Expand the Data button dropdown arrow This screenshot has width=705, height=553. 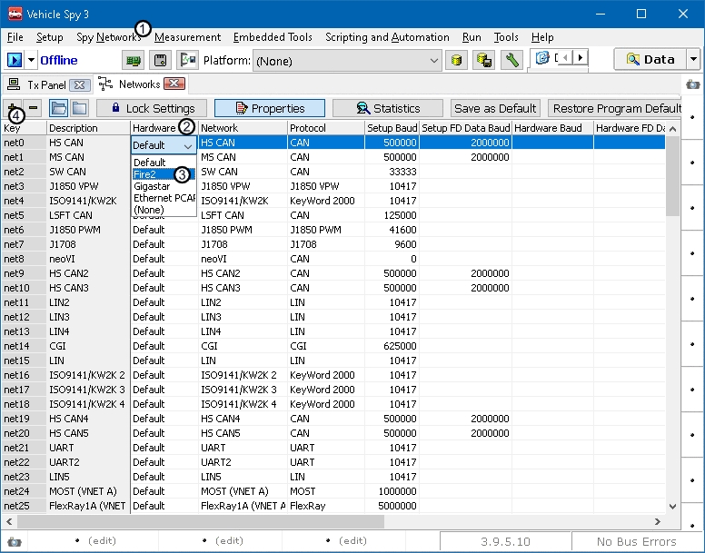pos(693,60)
